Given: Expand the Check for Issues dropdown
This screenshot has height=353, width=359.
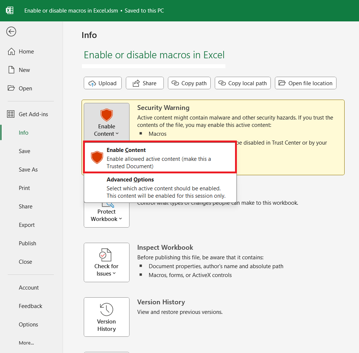Looking at the screenshot, I should 107,262.
